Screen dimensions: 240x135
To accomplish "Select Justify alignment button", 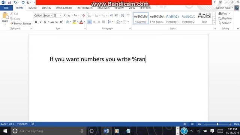I will (x=103, y=22).
